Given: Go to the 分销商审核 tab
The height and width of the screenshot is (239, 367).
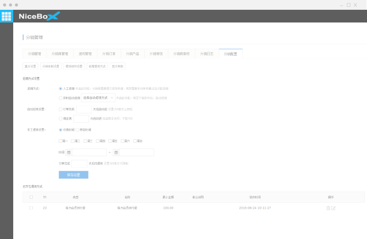Looking at the screenshot, I should coord(183,54).
